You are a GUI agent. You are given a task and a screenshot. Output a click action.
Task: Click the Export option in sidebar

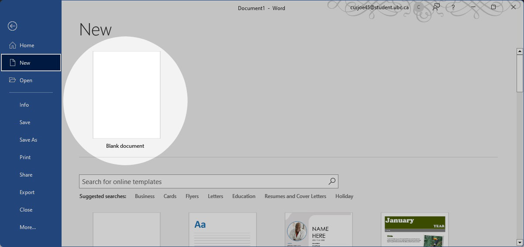pos(27,192)
